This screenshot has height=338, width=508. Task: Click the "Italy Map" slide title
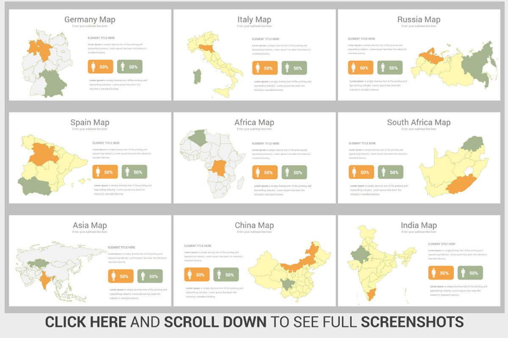click(254, 19)
